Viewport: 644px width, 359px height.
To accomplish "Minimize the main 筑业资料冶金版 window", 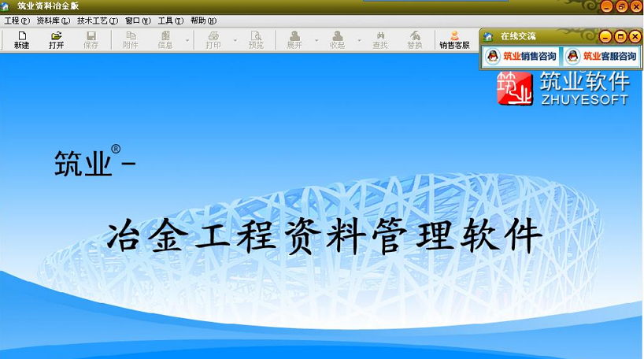I will (607, 6).
